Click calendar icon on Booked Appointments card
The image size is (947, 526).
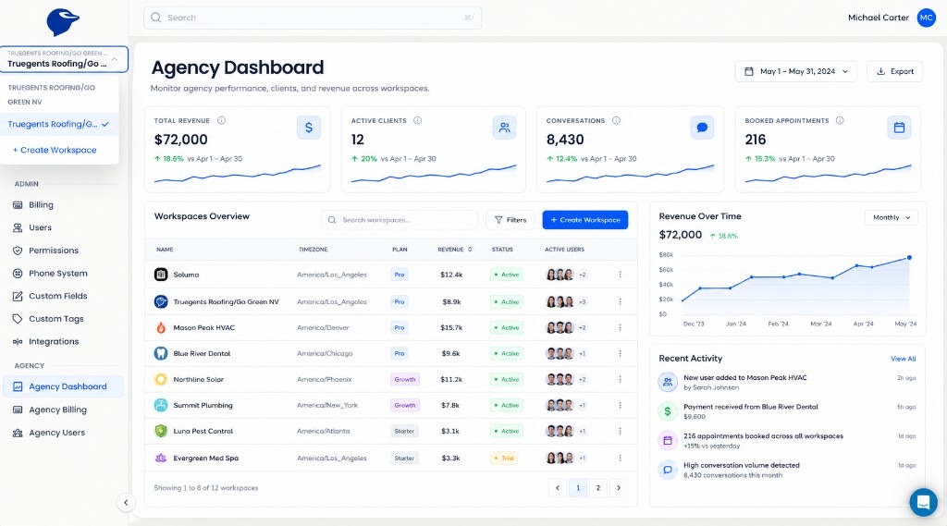899,128
